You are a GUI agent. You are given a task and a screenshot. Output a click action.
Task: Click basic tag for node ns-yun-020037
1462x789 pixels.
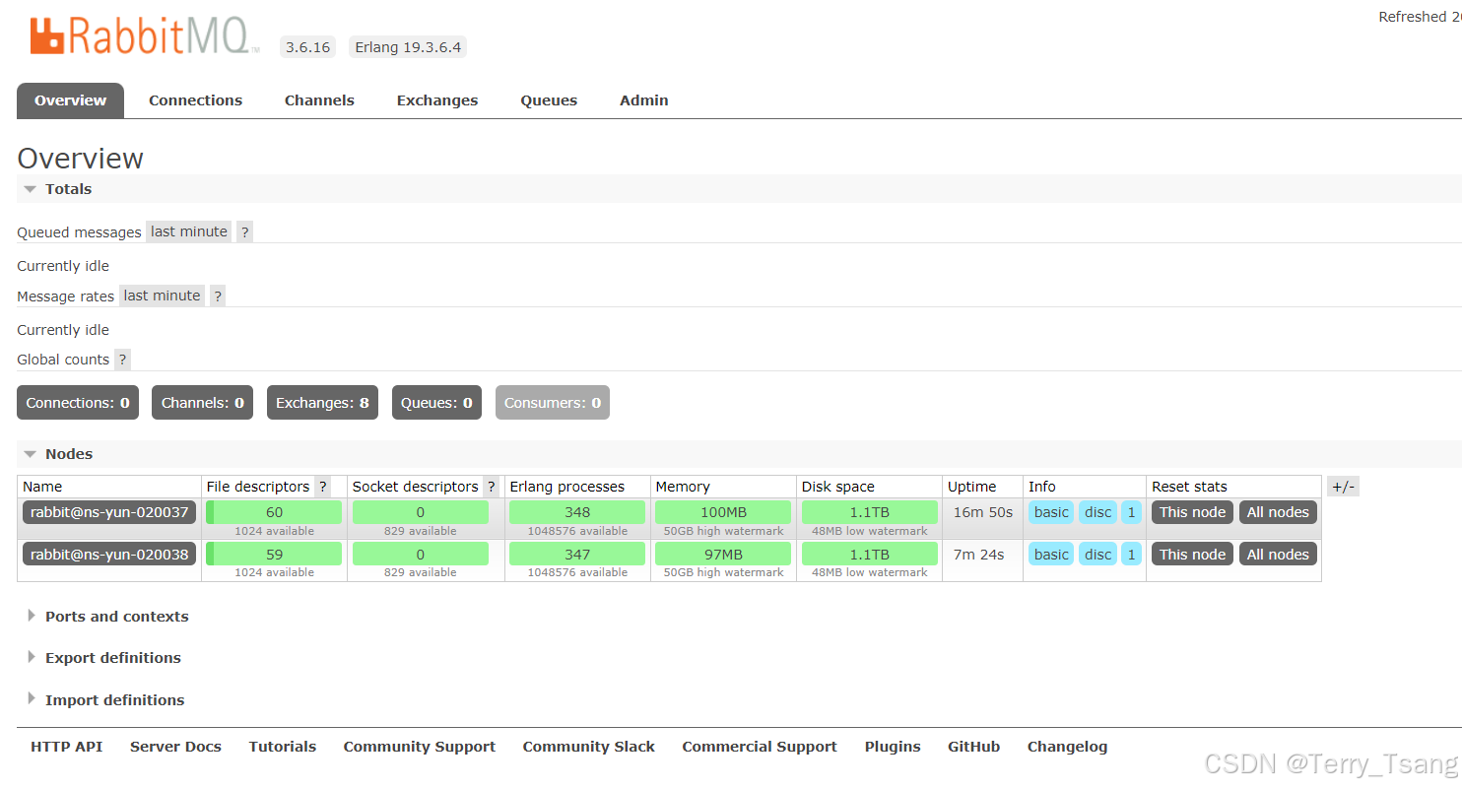[x=1051, y=512]
